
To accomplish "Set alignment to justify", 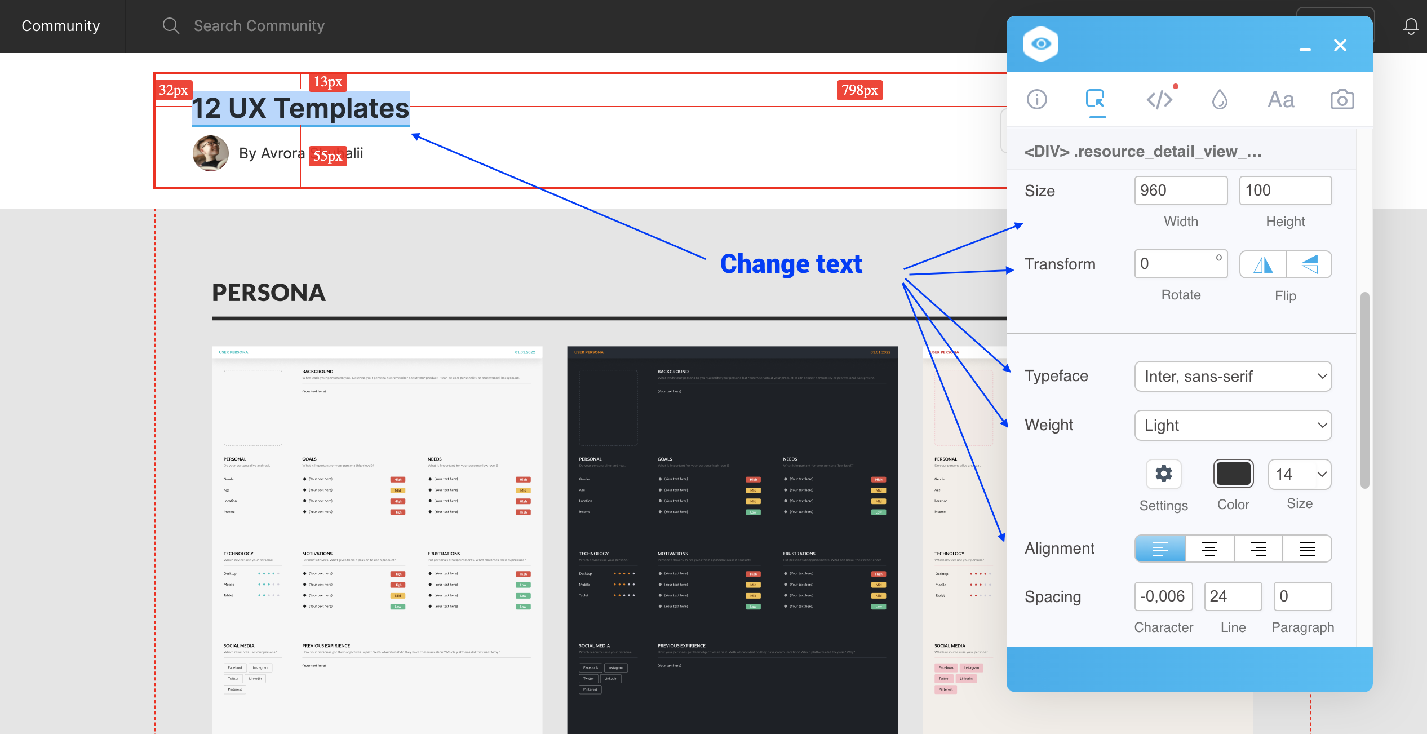I will (1307, 549).
